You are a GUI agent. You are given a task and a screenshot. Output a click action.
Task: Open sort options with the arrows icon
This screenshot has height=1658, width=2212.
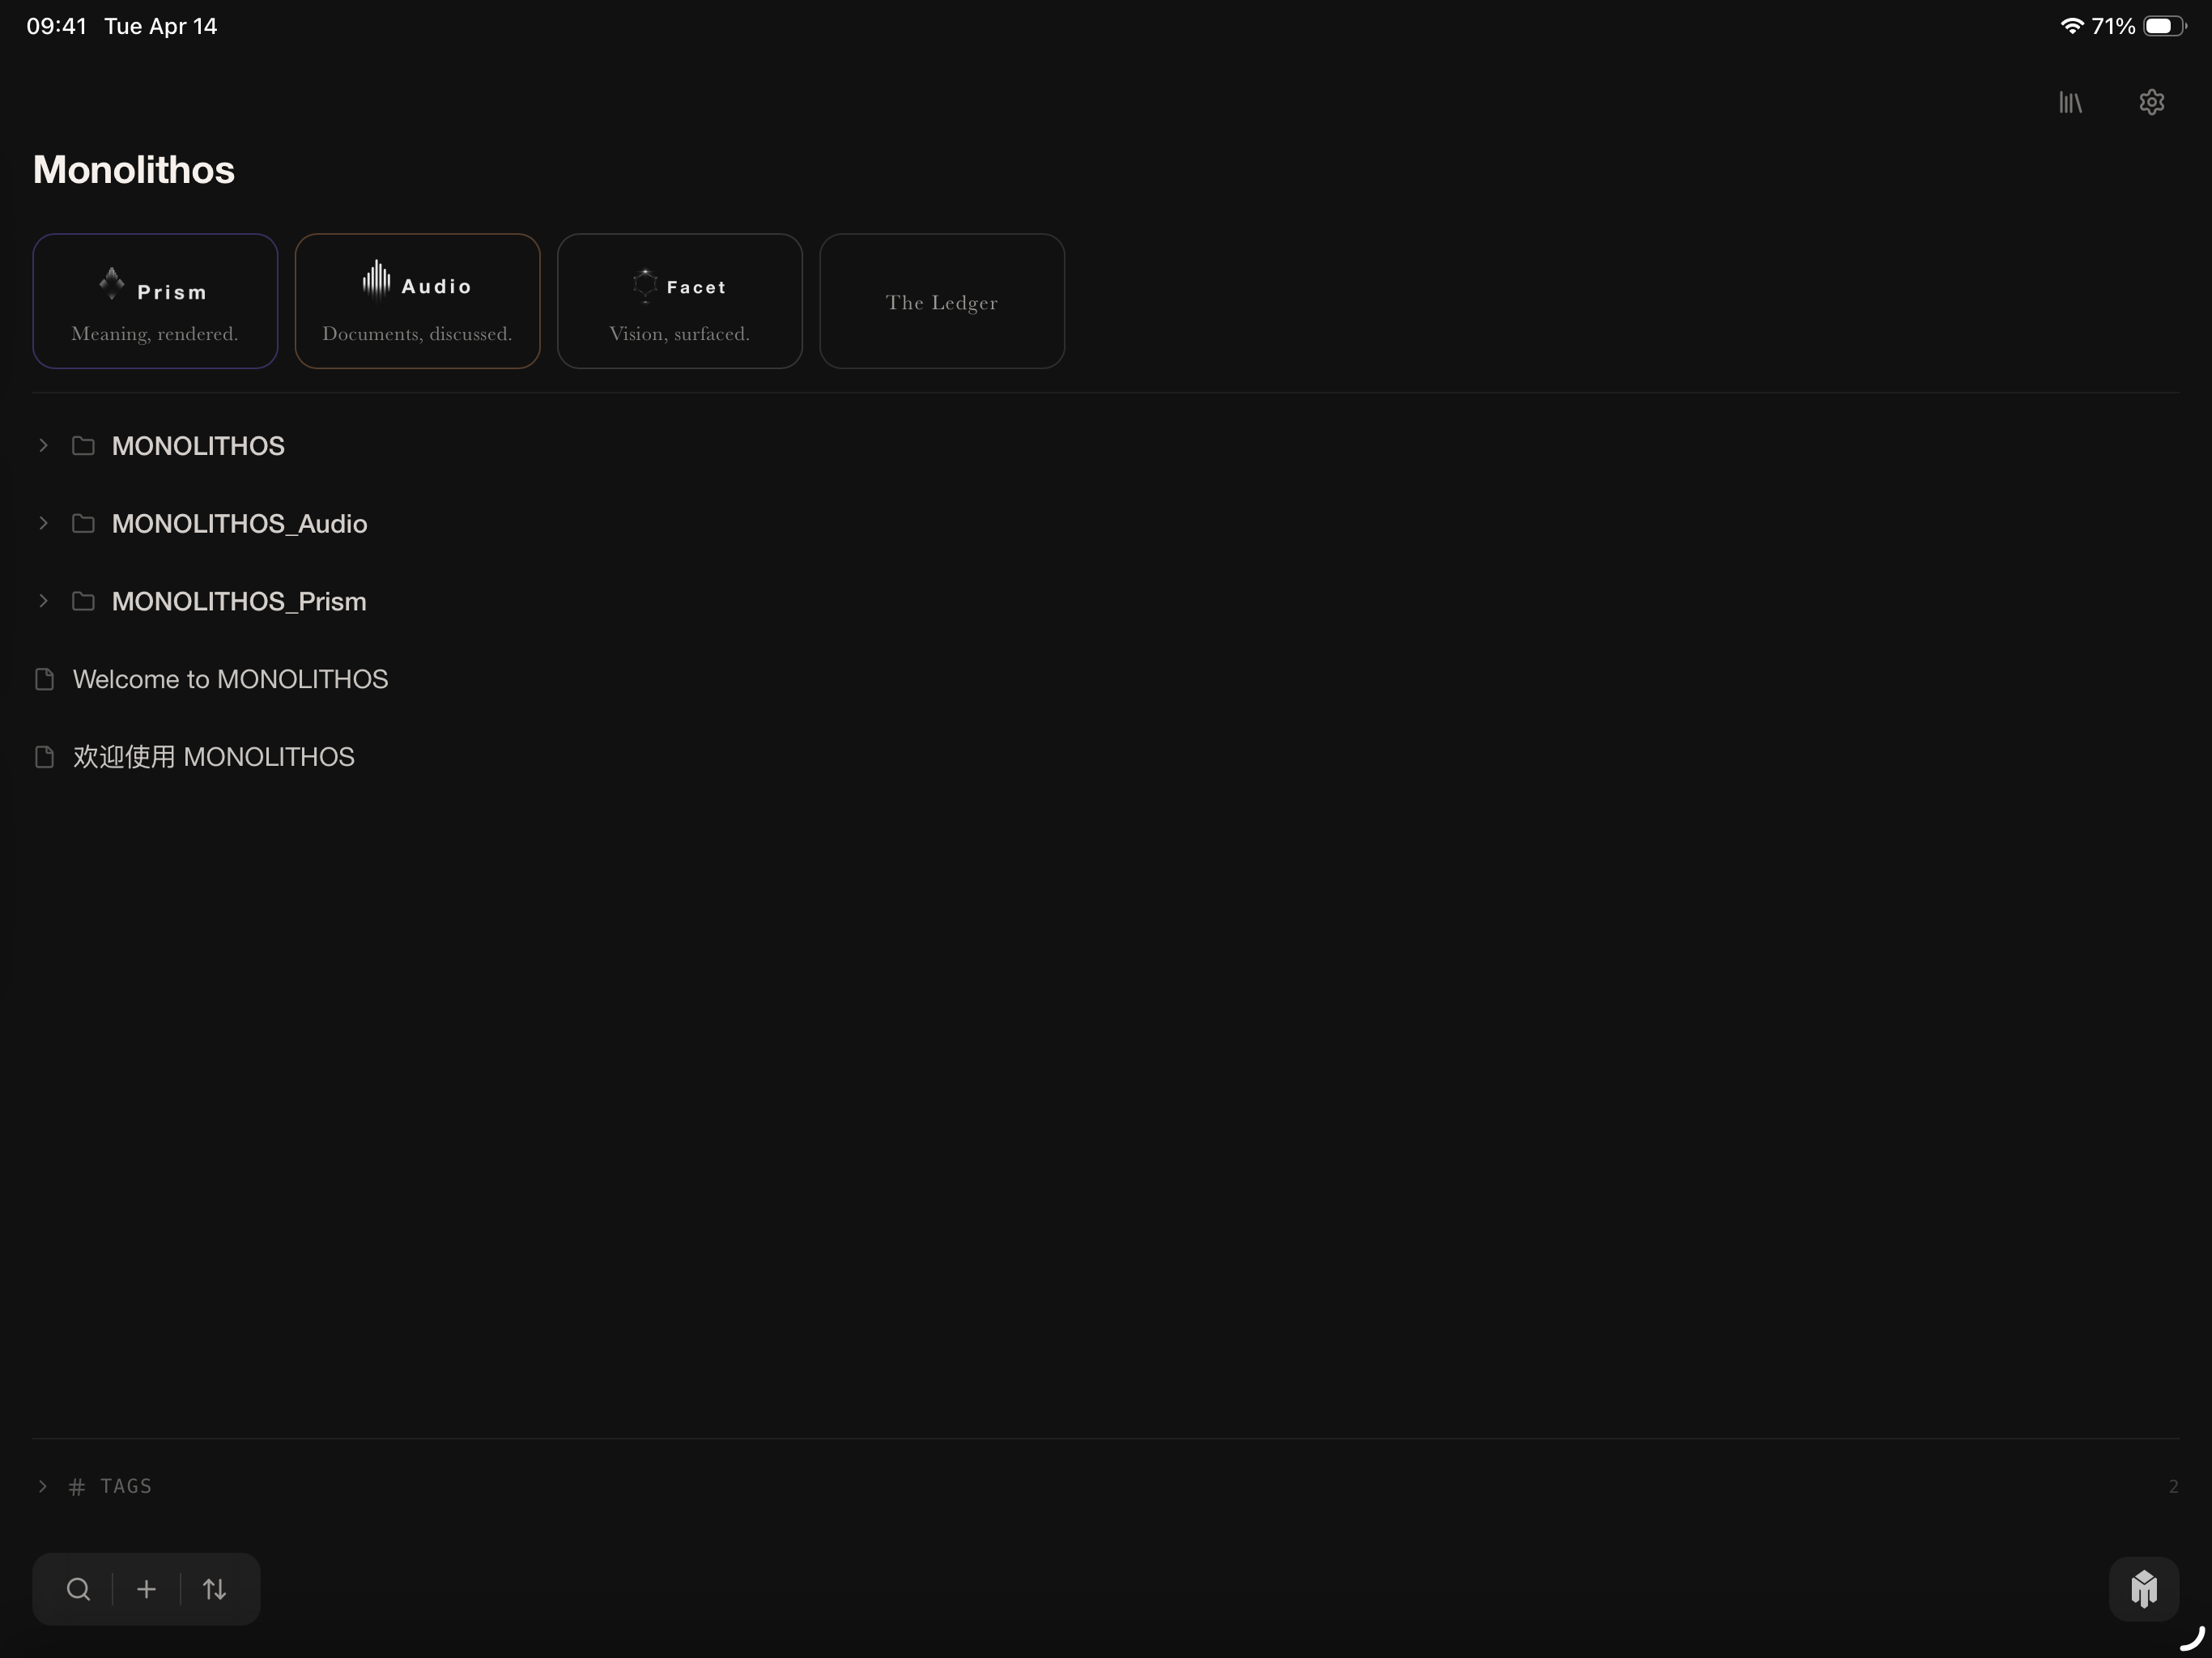[x=214, y=1589]
